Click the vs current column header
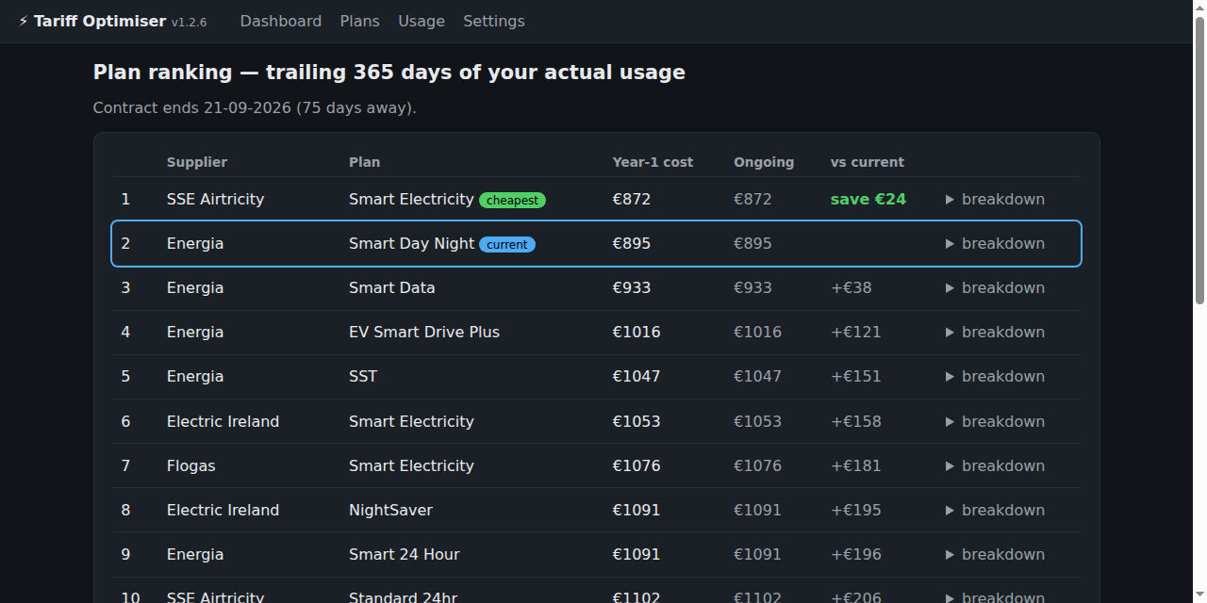This screenshot has height=603, width=1207. point(868,162)
